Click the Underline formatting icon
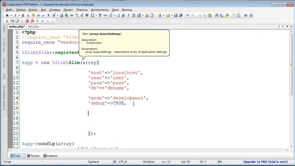Image resolution: width=295 pixels, height=166 pixels. [23, 15]
